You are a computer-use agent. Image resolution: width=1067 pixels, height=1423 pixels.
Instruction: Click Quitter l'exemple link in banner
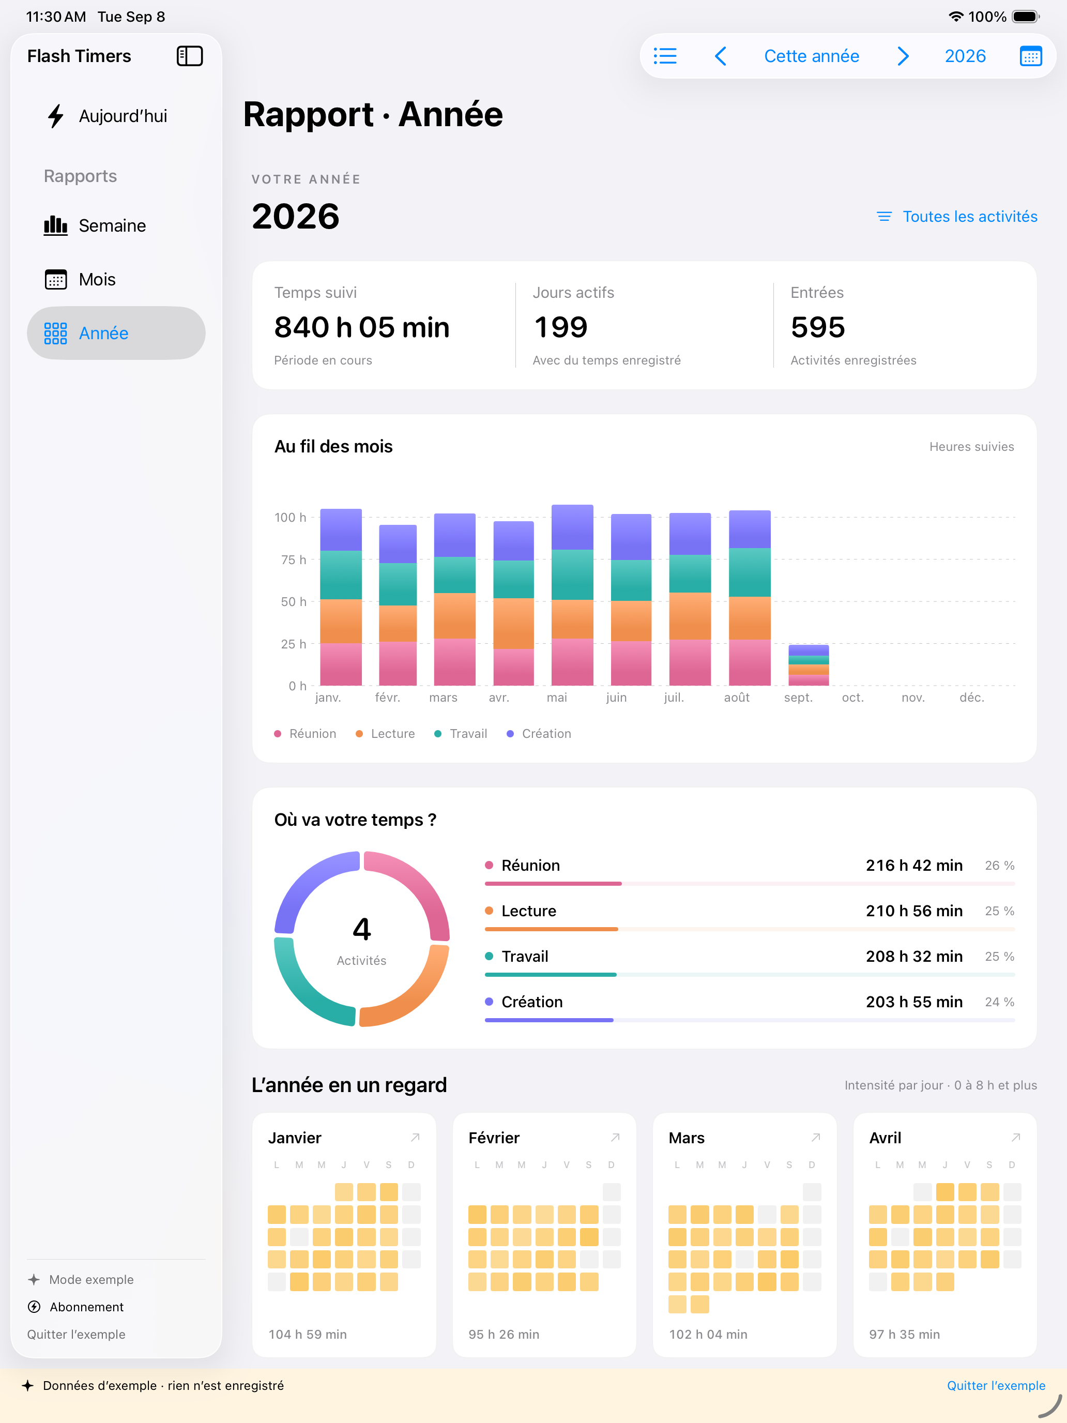tap(996, 1386)
